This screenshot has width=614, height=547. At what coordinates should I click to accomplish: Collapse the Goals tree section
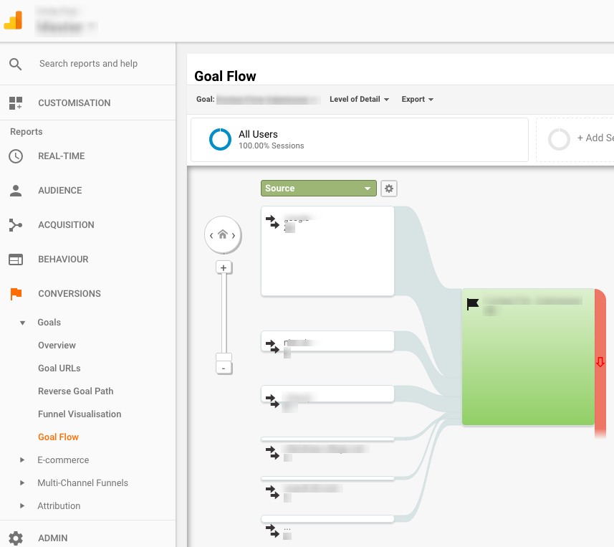coord(22,323)
